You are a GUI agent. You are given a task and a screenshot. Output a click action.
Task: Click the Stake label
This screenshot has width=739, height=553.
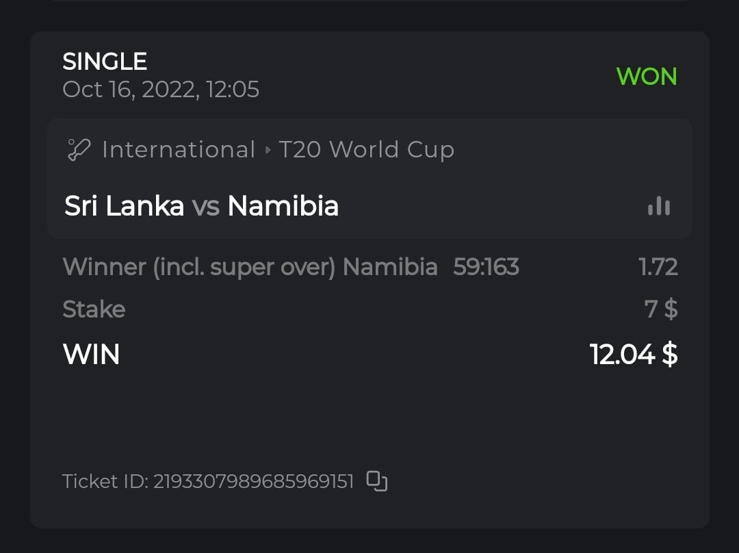pyautogui.click(x=94, y=309)
